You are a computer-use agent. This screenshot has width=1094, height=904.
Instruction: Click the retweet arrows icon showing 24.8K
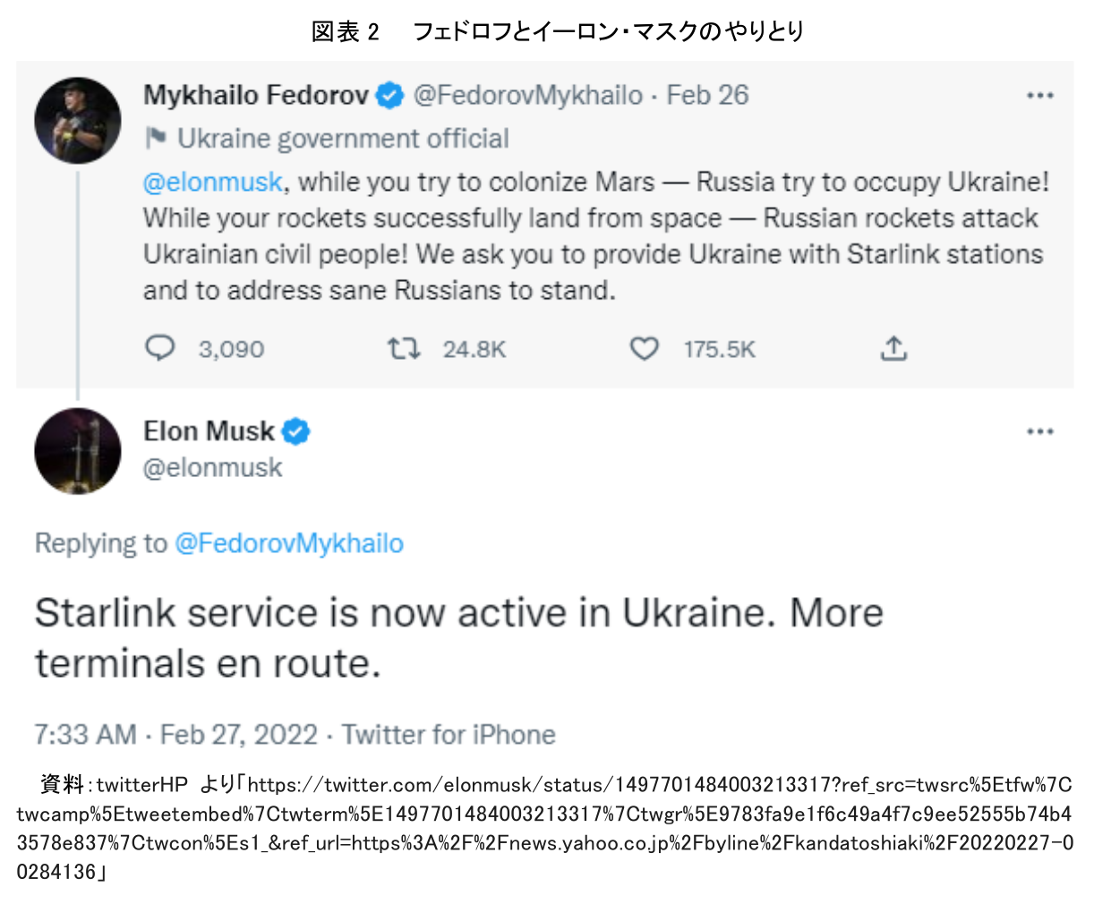[x=403, y=348]
